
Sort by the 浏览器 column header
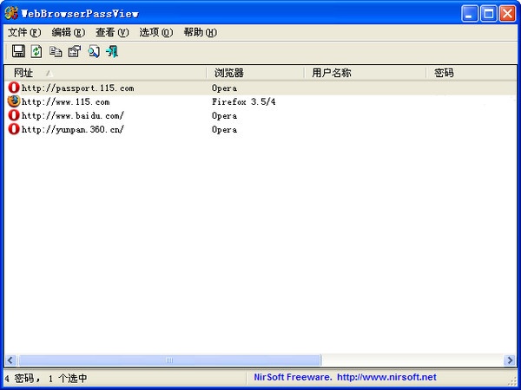255,73
